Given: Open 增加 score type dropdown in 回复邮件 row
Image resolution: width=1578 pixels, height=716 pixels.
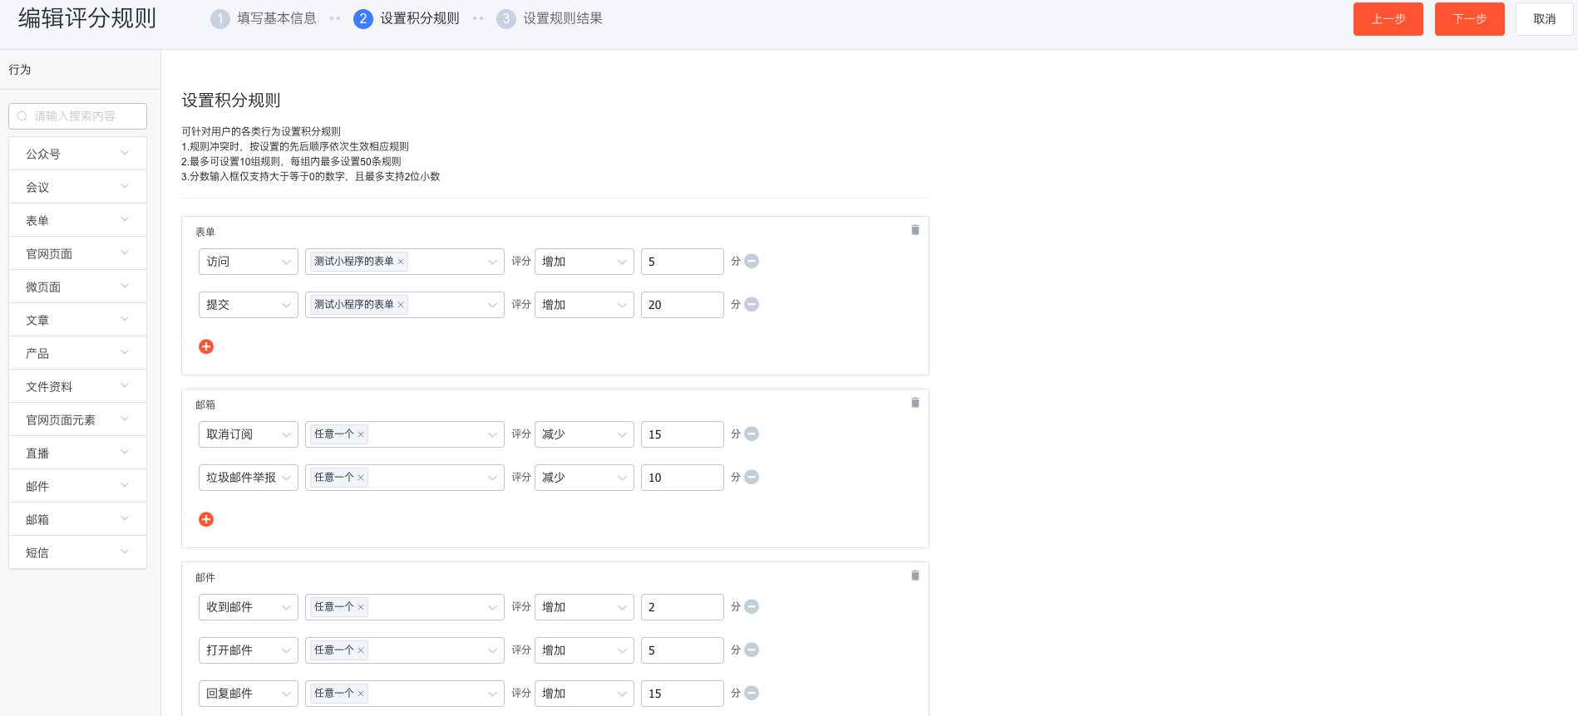Looking at the screenshot, I should coord(584,694).
